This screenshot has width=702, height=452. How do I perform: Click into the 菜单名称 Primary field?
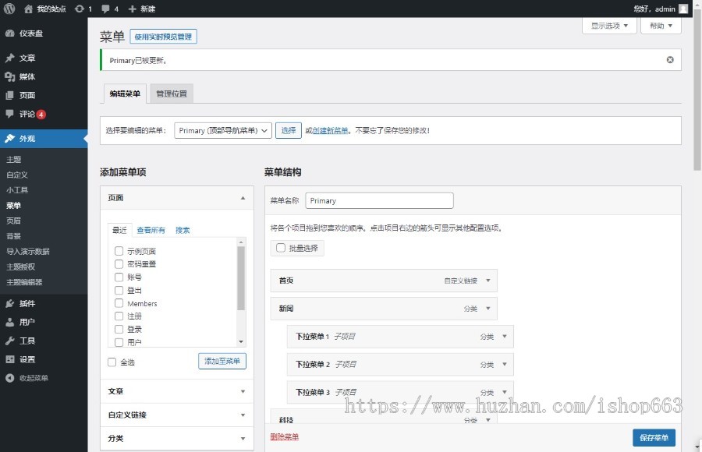click(x=379, y=200)
